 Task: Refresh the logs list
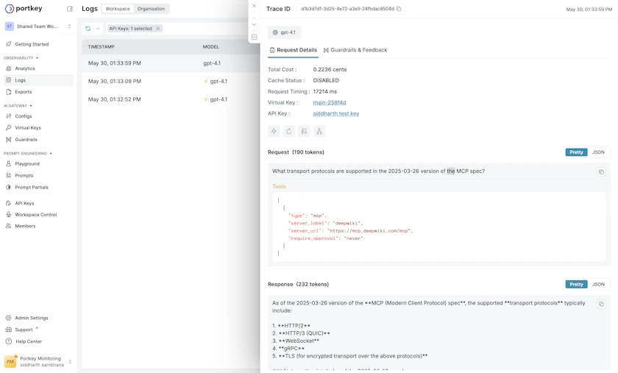tap(88, 29)
